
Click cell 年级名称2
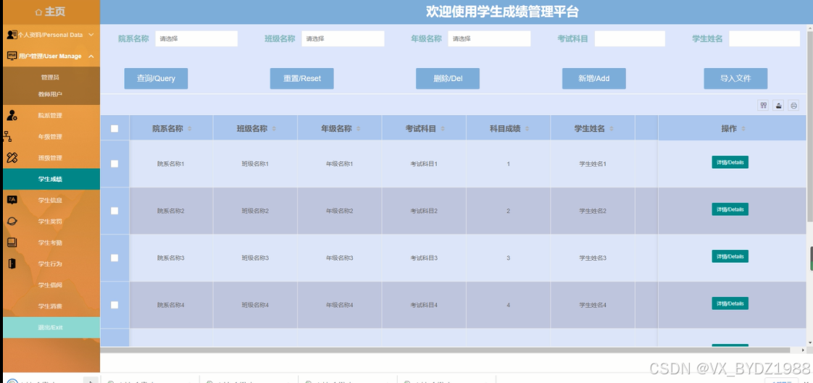(340, 211)
